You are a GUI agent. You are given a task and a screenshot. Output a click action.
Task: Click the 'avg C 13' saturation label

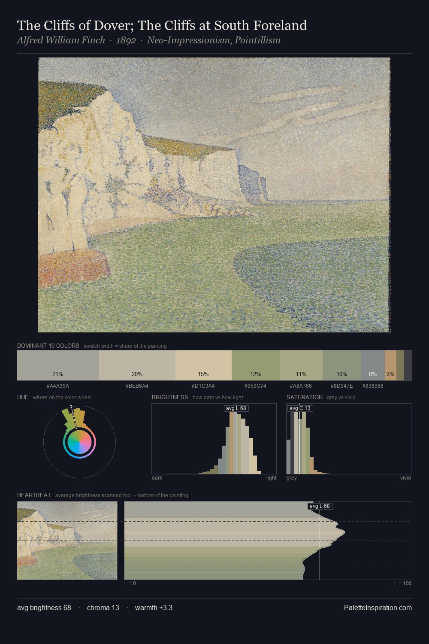(x=300, y=408)
